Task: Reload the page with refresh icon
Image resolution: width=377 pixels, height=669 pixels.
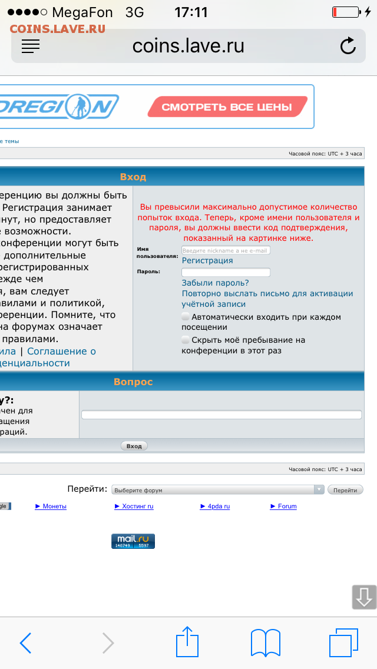Action: point(348,46)
